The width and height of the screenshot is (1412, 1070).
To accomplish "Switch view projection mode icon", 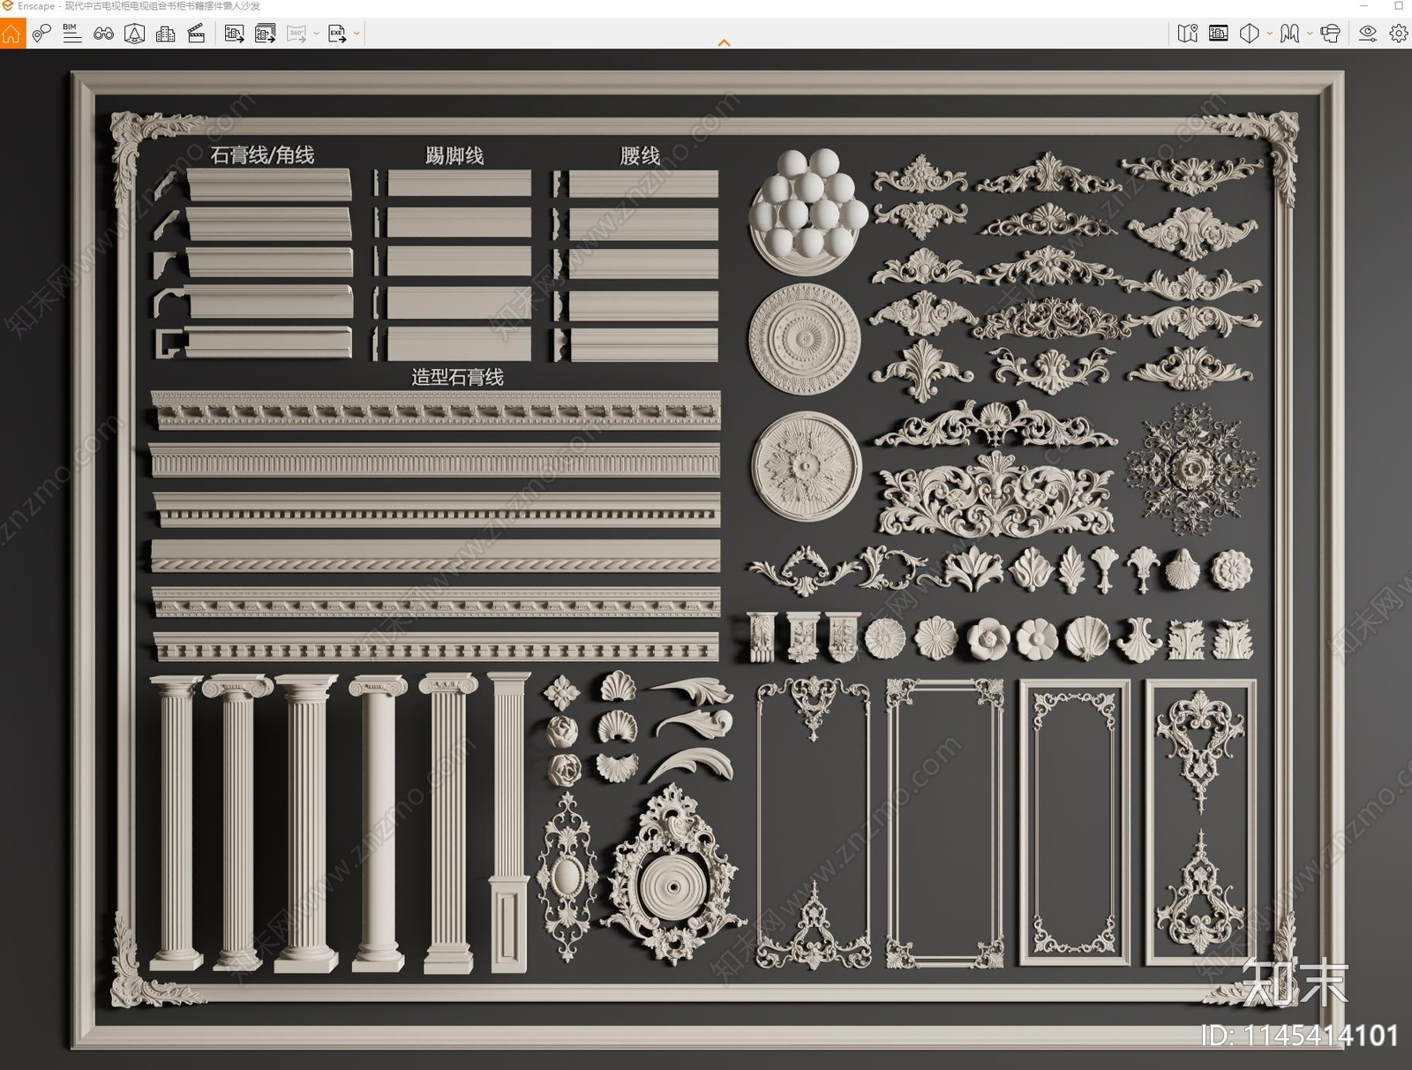I will (x=1250, y=34).
